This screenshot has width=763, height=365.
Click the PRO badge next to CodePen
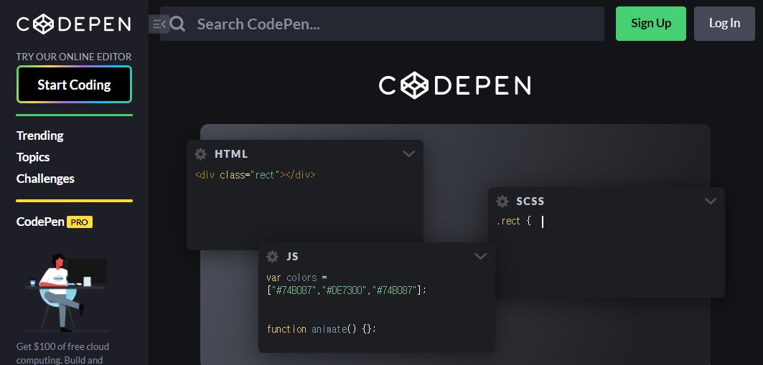pyautogui.click(x=80, y=222)
